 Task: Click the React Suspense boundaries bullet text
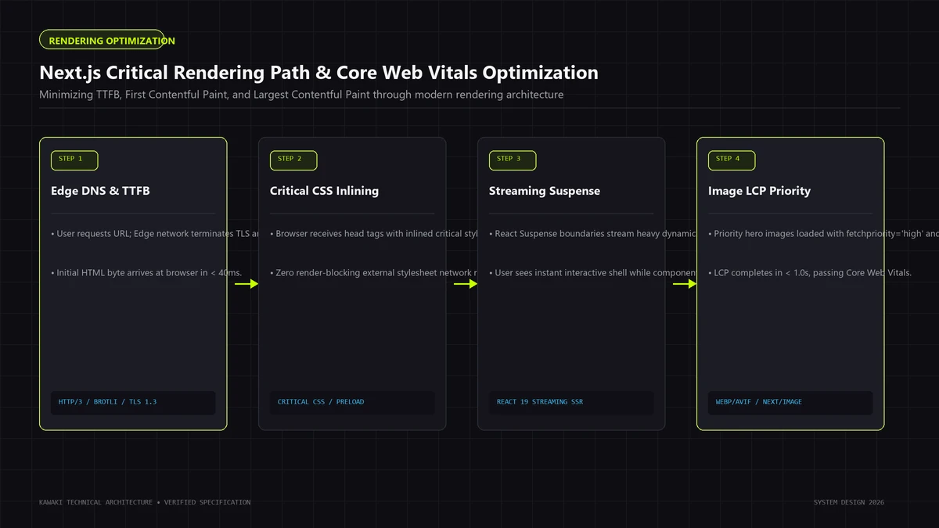click(592, 234)
